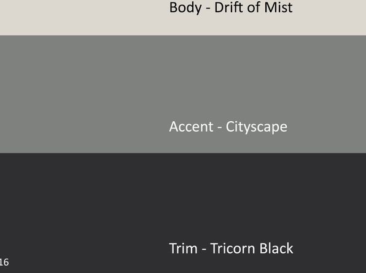
Task: Click the dash in 'Body - Drift of Mist'
Action: click(208, 9)
